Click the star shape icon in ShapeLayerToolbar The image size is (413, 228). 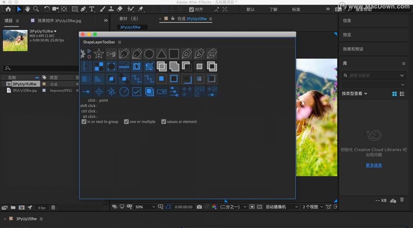click(x=99, y=54)
